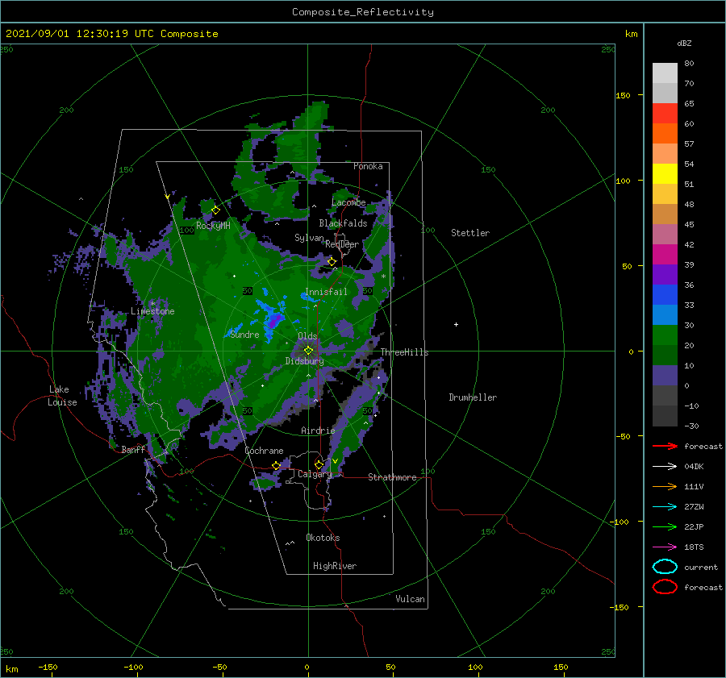Pick the magenta 39-42 dBZ swatch

(x=665, y=254)
